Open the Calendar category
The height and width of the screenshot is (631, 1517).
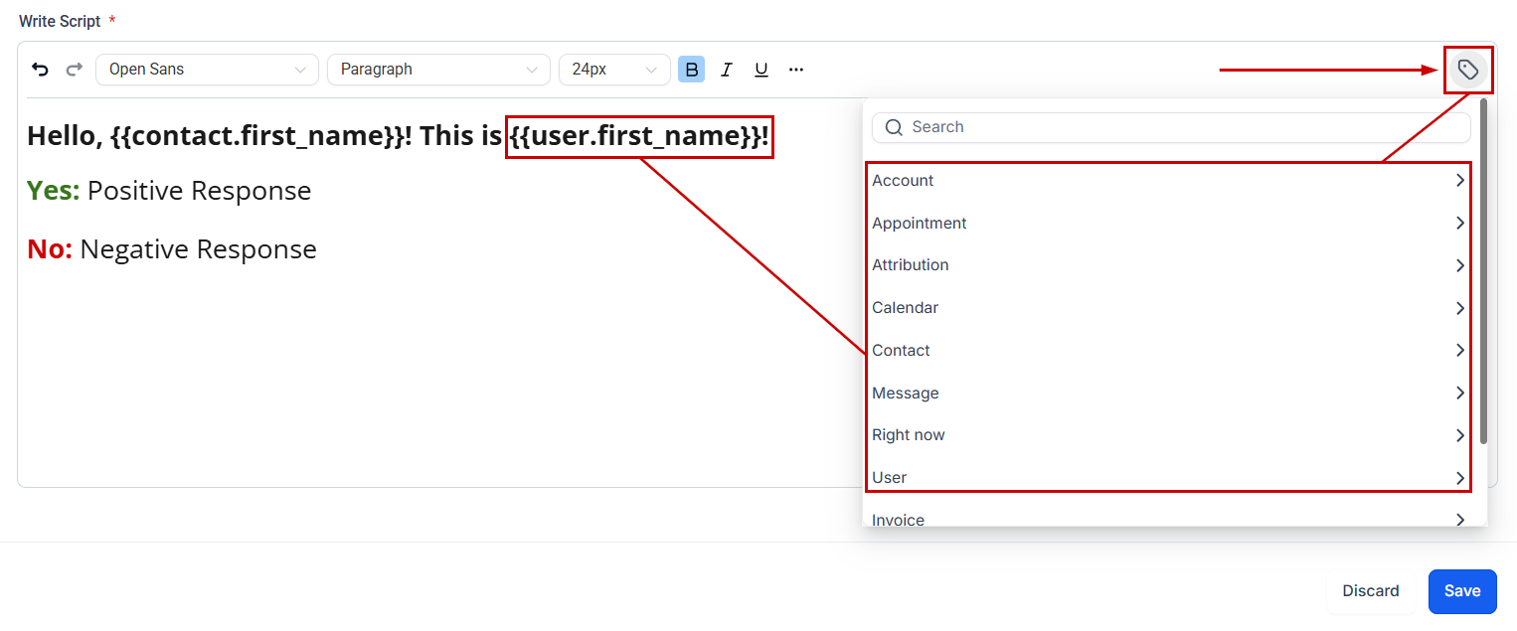pyautogui.click(x=1169, y=308)
